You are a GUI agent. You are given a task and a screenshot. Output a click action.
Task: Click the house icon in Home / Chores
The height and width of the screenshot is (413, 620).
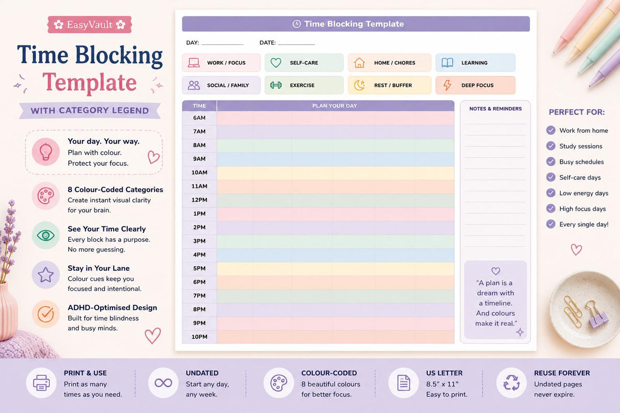coord(359,63)
